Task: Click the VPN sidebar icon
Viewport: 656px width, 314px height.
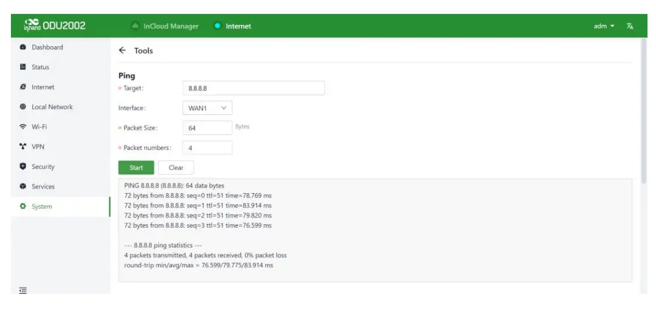Action: click(23, 147)
